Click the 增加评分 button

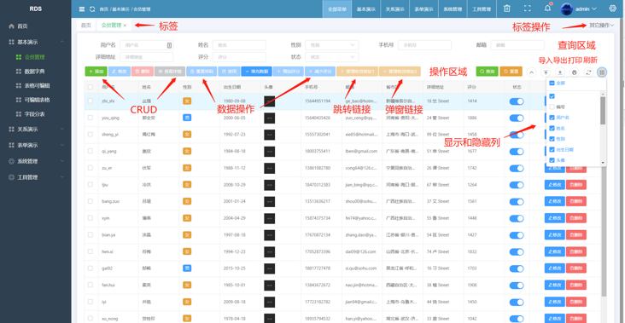tap(289, 72)
